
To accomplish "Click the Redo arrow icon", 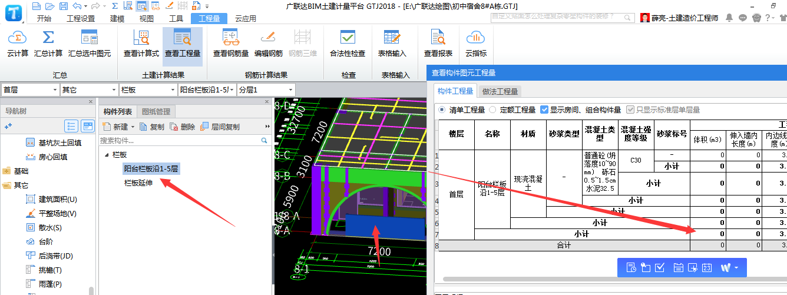I will pyautogui.click(x=96, y=6).
